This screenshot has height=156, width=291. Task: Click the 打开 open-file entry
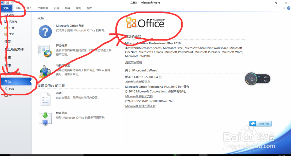click(x=12, y=28)
